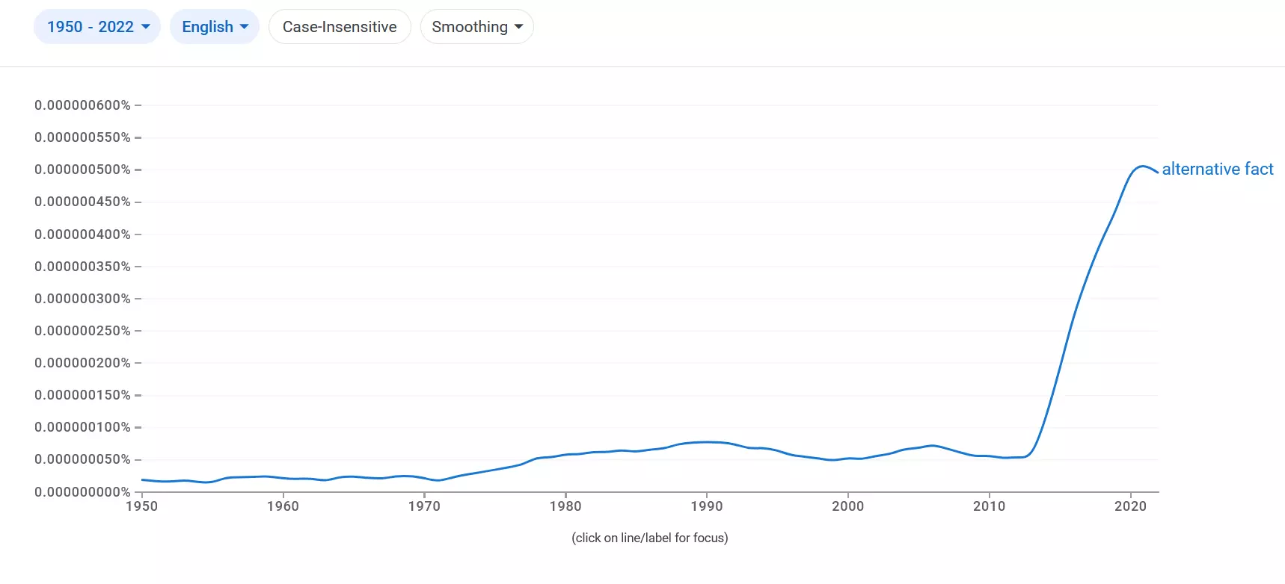The image size is (1285, 584).
Task: Click the 0.000000000% y-axis label
Action: [82, 492]
